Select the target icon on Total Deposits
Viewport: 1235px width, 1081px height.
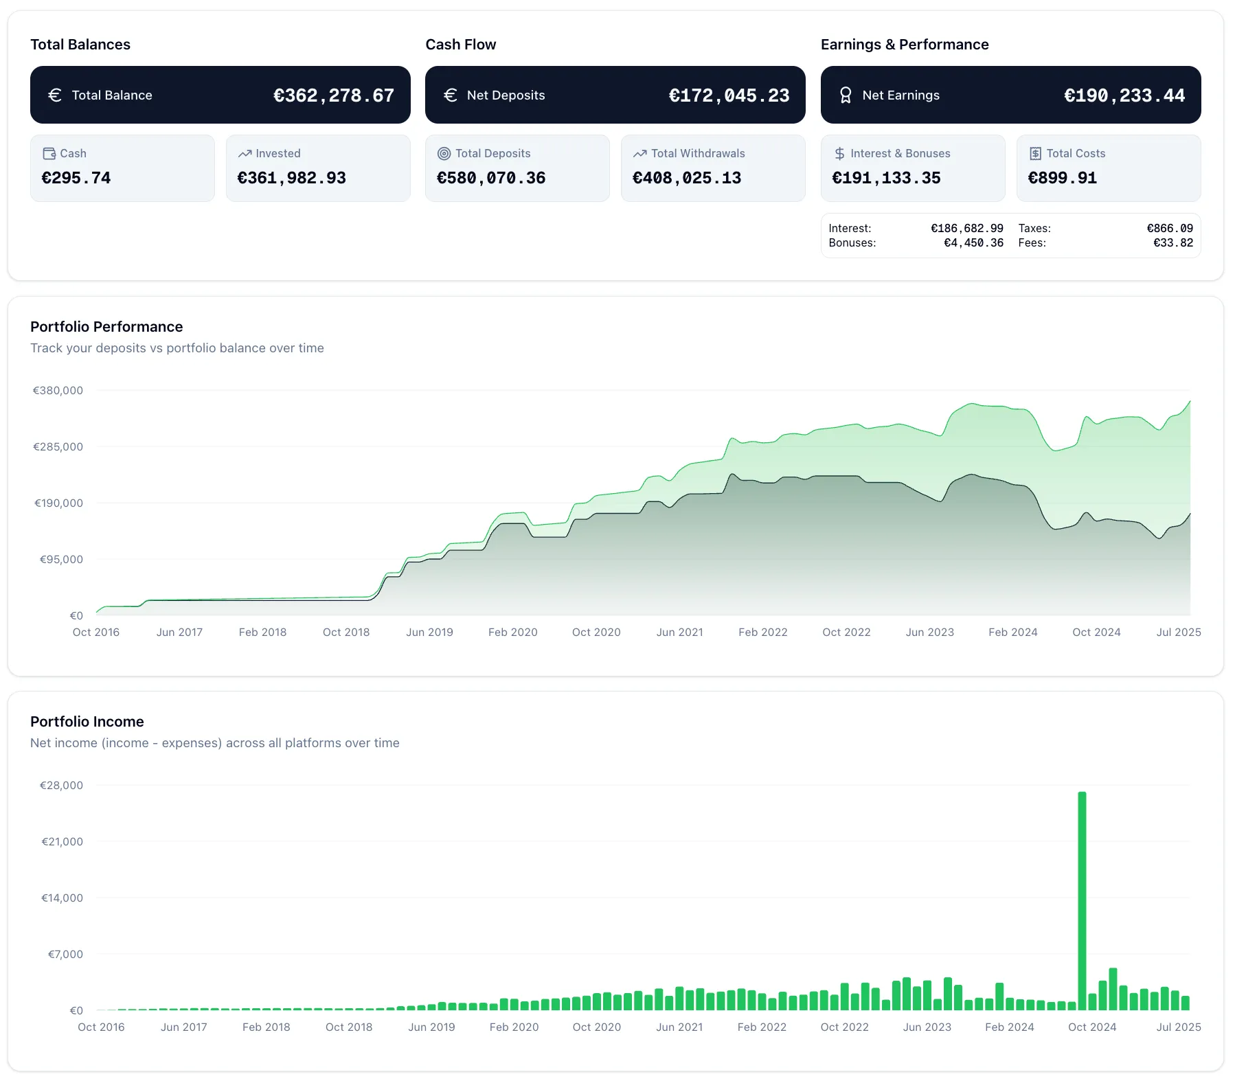[444, 153]
